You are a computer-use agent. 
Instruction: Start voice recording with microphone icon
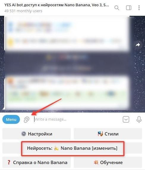[139, 119]
